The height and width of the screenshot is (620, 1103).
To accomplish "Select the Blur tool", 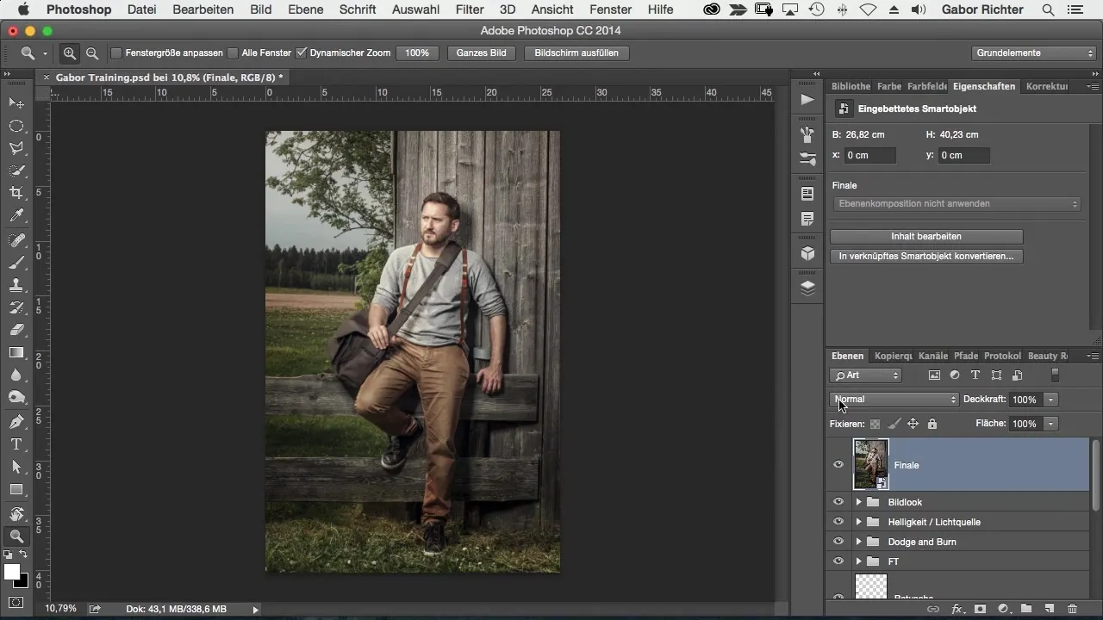I will (16, 375).
